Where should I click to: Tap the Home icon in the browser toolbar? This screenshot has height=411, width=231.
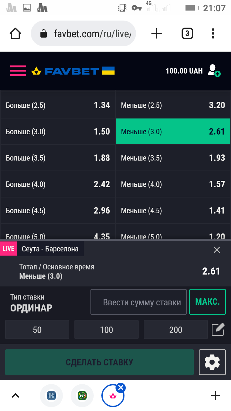pyautogui.click(x=15, y=33)
